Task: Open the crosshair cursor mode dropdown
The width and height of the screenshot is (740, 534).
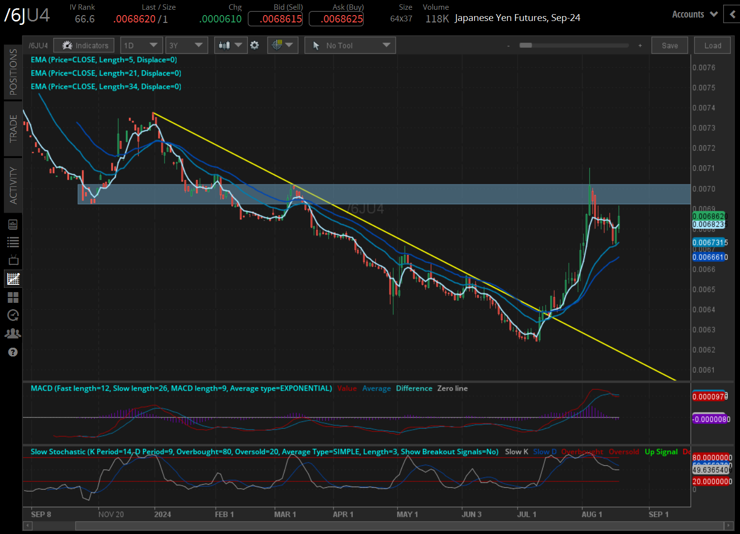Action: coord(282,45)
